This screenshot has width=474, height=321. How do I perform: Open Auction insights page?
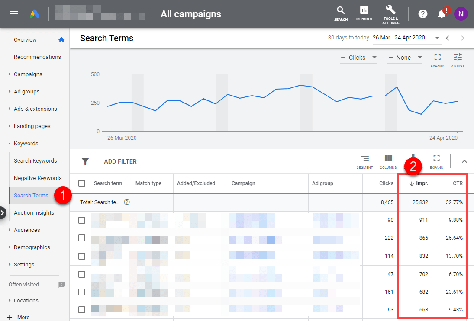coord(34,212)
